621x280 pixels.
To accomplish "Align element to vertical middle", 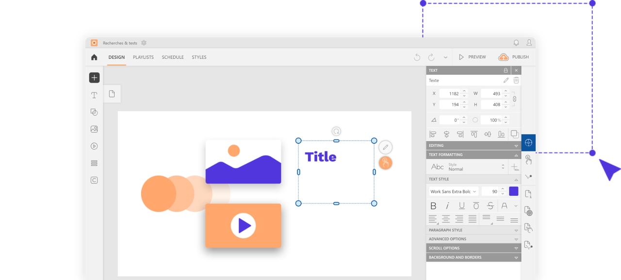I will (488, 134).
